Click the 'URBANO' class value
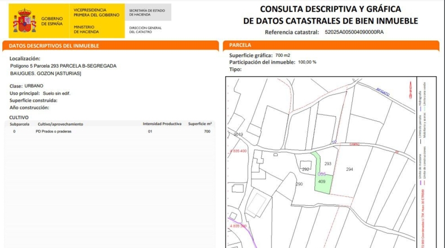Screen dimensions: 445x248 (34, 86)
